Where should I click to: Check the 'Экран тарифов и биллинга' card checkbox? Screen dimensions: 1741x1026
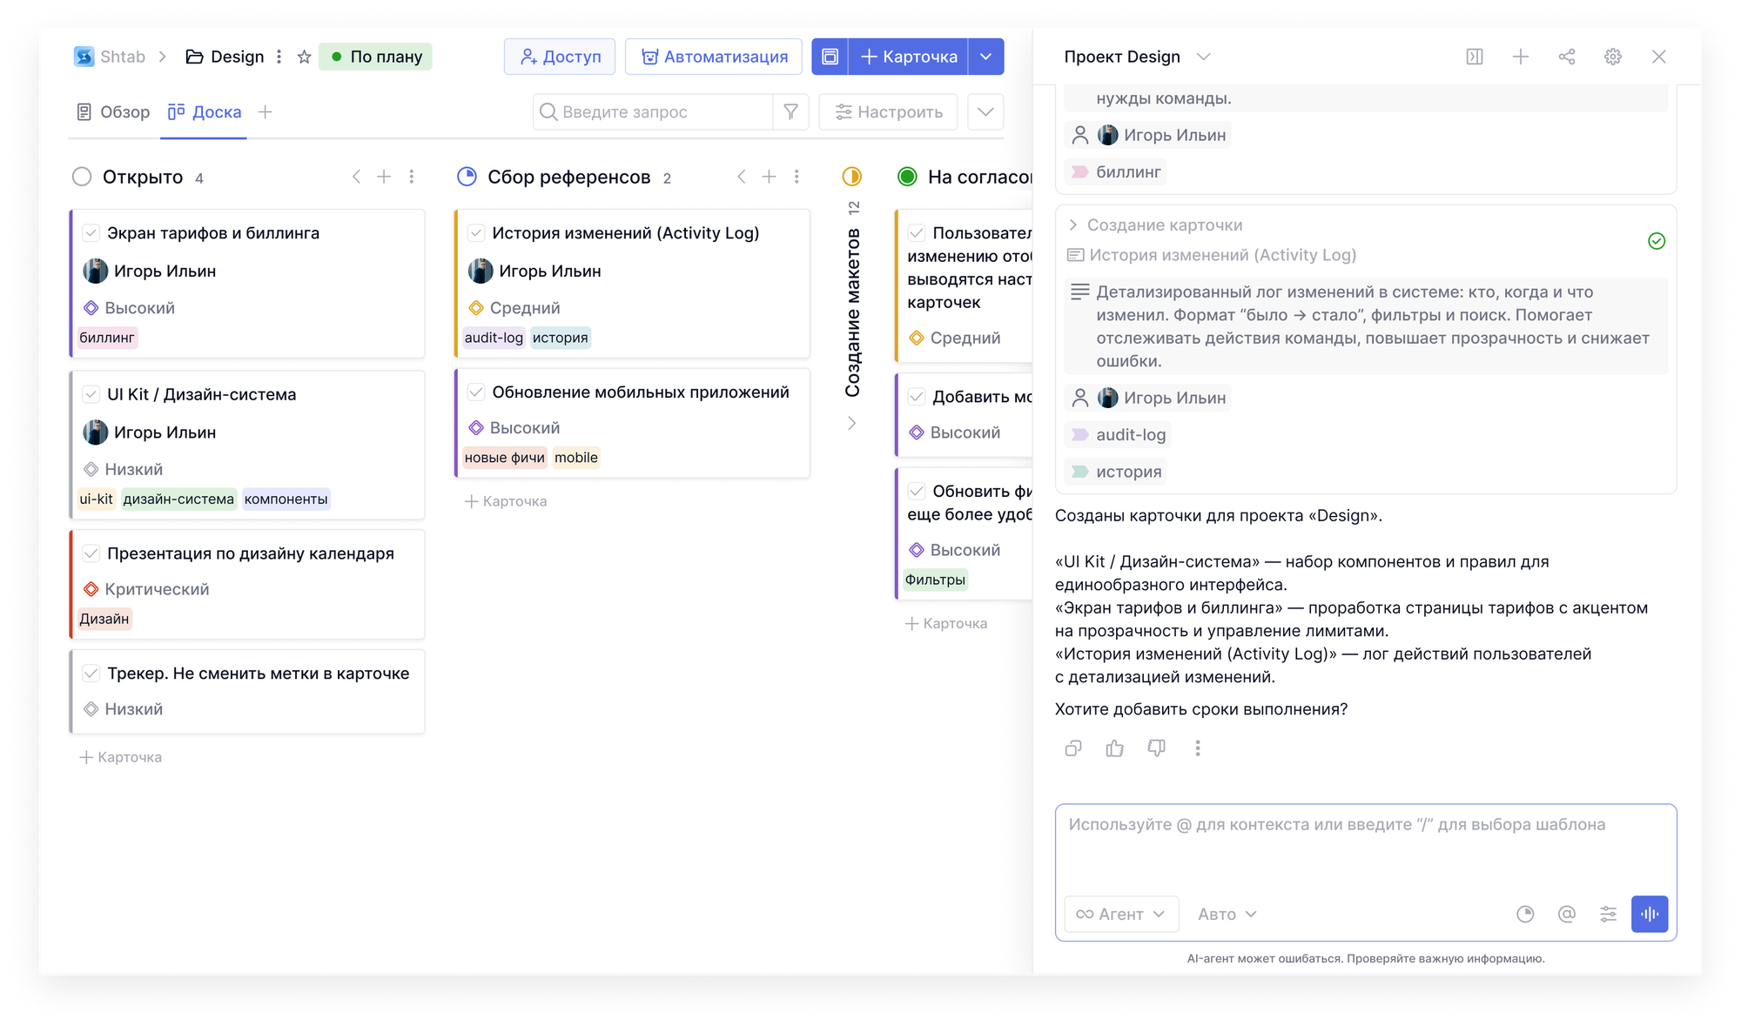pos(91,232)
